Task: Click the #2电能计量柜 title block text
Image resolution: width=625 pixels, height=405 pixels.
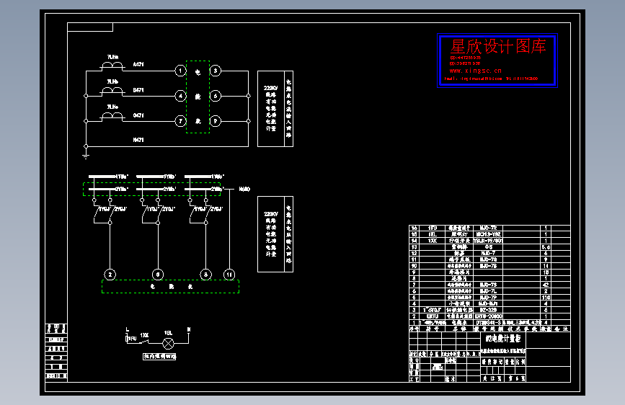Action: [503, 339]
